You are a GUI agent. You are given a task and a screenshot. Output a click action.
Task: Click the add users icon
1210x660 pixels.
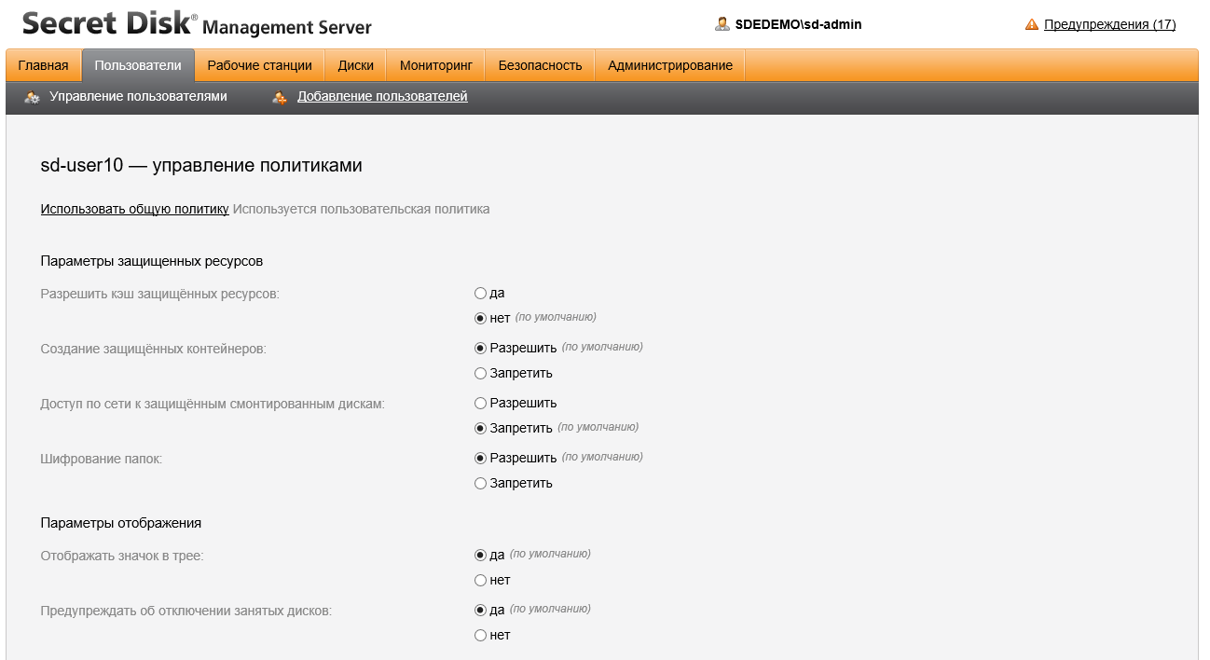pyautogui.click(x=280, y=97)
